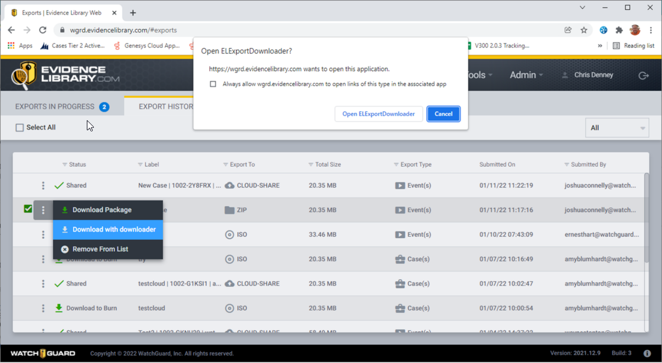Open Export To column filter
The width and height of the screenshot is (662, 363).
click(226, 164)
